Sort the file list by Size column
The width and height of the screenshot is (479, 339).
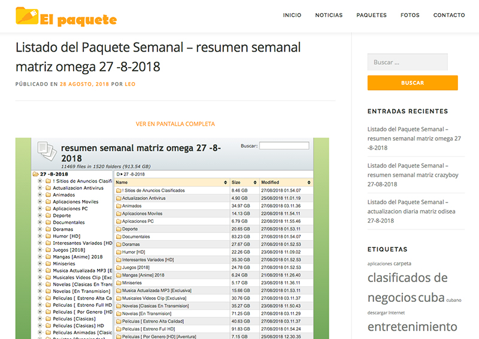pos(242,182)
